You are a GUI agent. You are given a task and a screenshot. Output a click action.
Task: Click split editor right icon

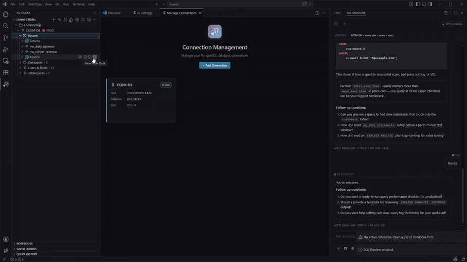coord(317,13)
